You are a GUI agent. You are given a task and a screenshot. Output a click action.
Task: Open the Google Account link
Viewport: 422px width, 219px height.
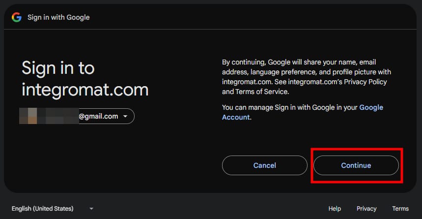302,112
